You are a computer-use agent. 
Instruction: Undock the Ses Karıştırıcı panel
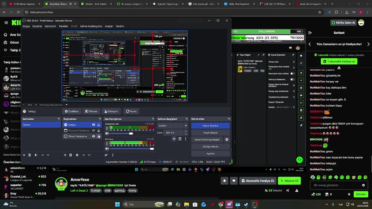(x=153, y=119)
